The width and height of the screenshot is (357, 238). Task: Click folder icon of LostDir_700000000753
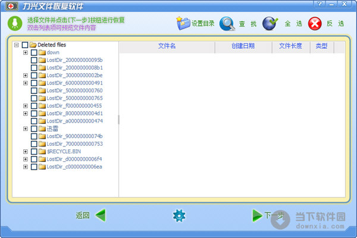[42, 144]
